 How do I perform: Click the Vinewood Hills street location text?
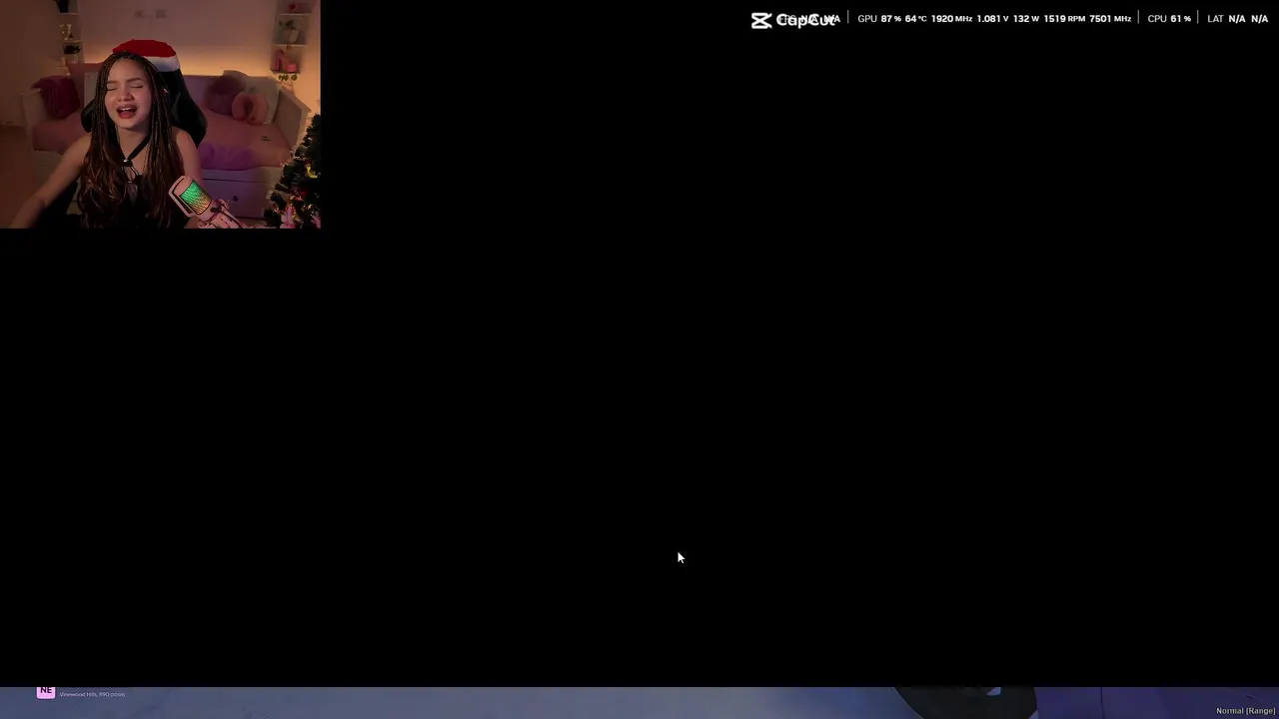92,694
